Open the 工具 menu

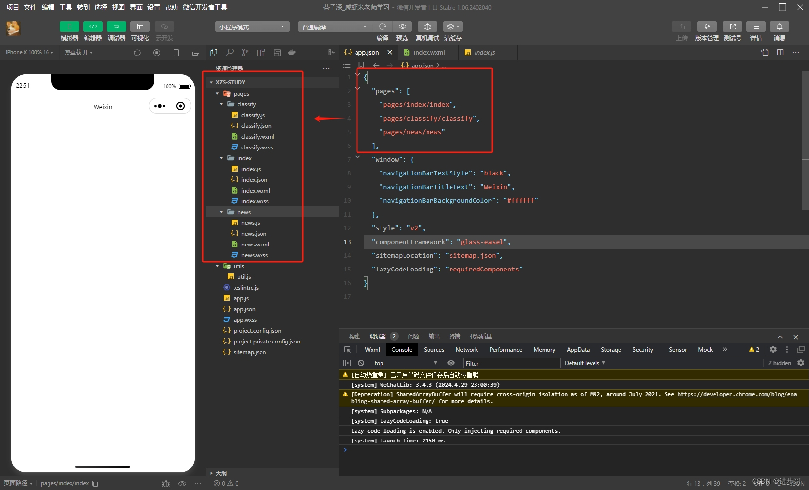(66, 7)
